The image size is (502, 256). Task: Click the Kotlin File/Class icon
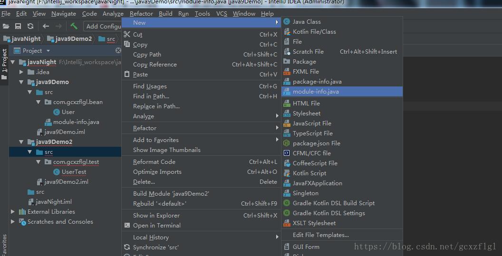point(287,31)
